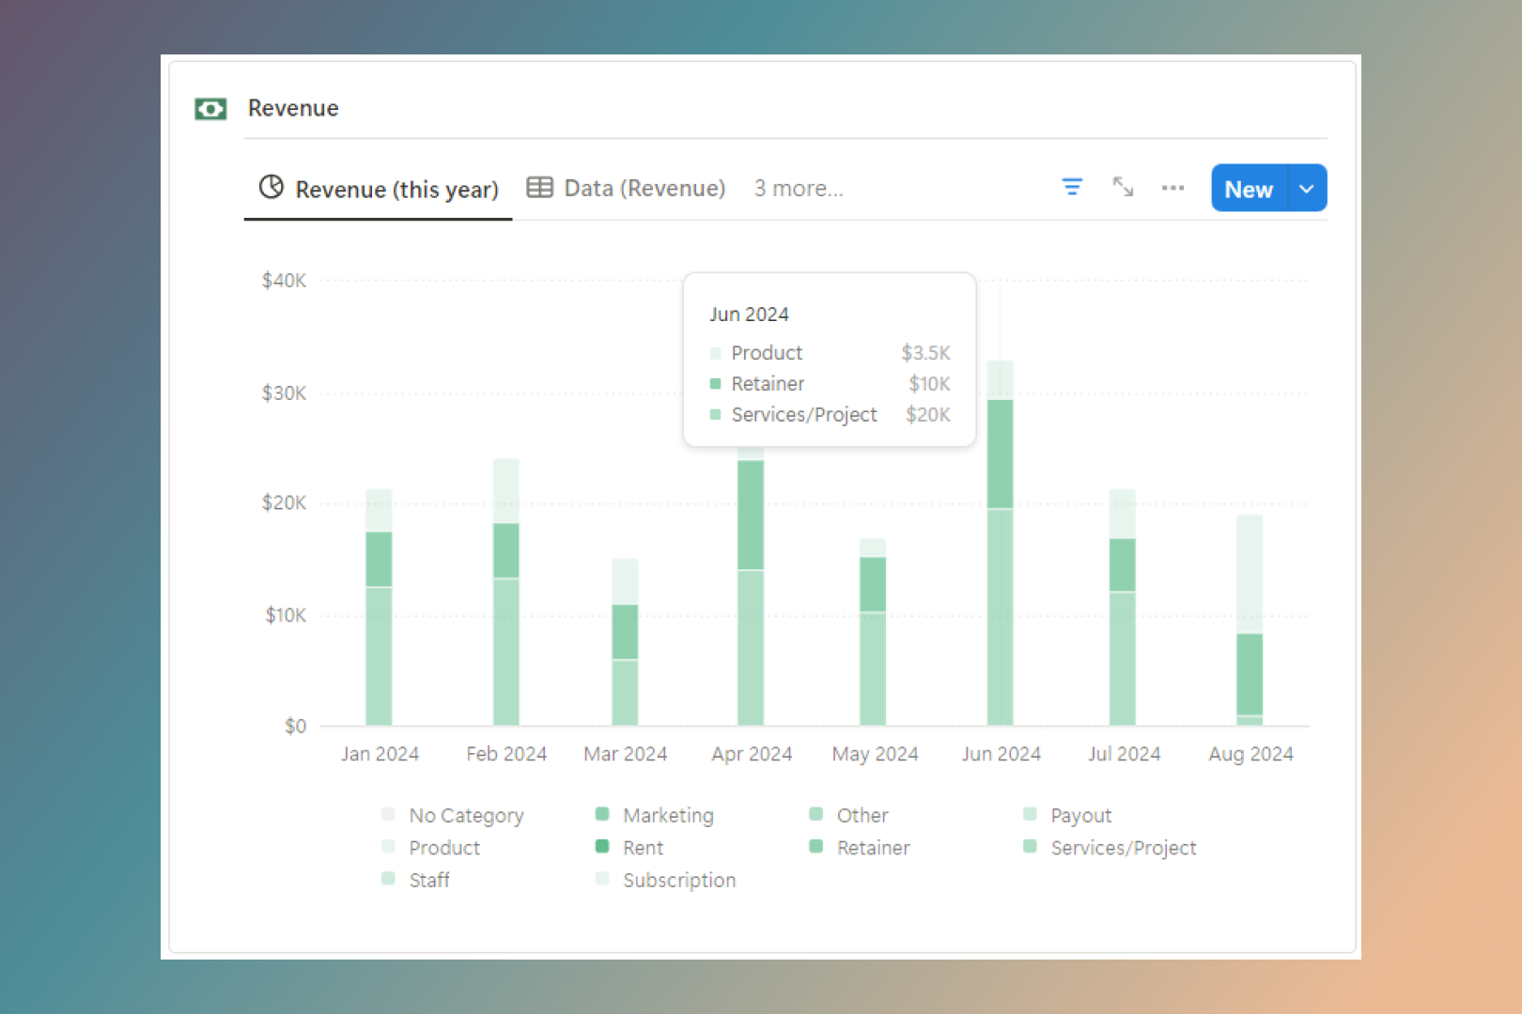Viewport: 1522px width, 1014px height.
Task: Open the filter icon in toolbar
Action: (1072, 187)
